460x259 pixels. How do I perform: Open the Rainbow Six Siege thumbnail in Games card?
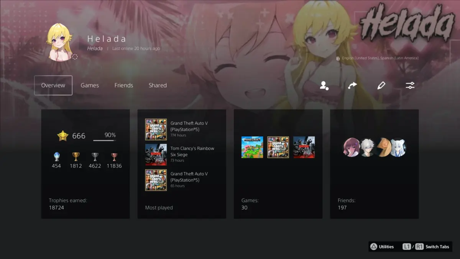coord(304,147)
